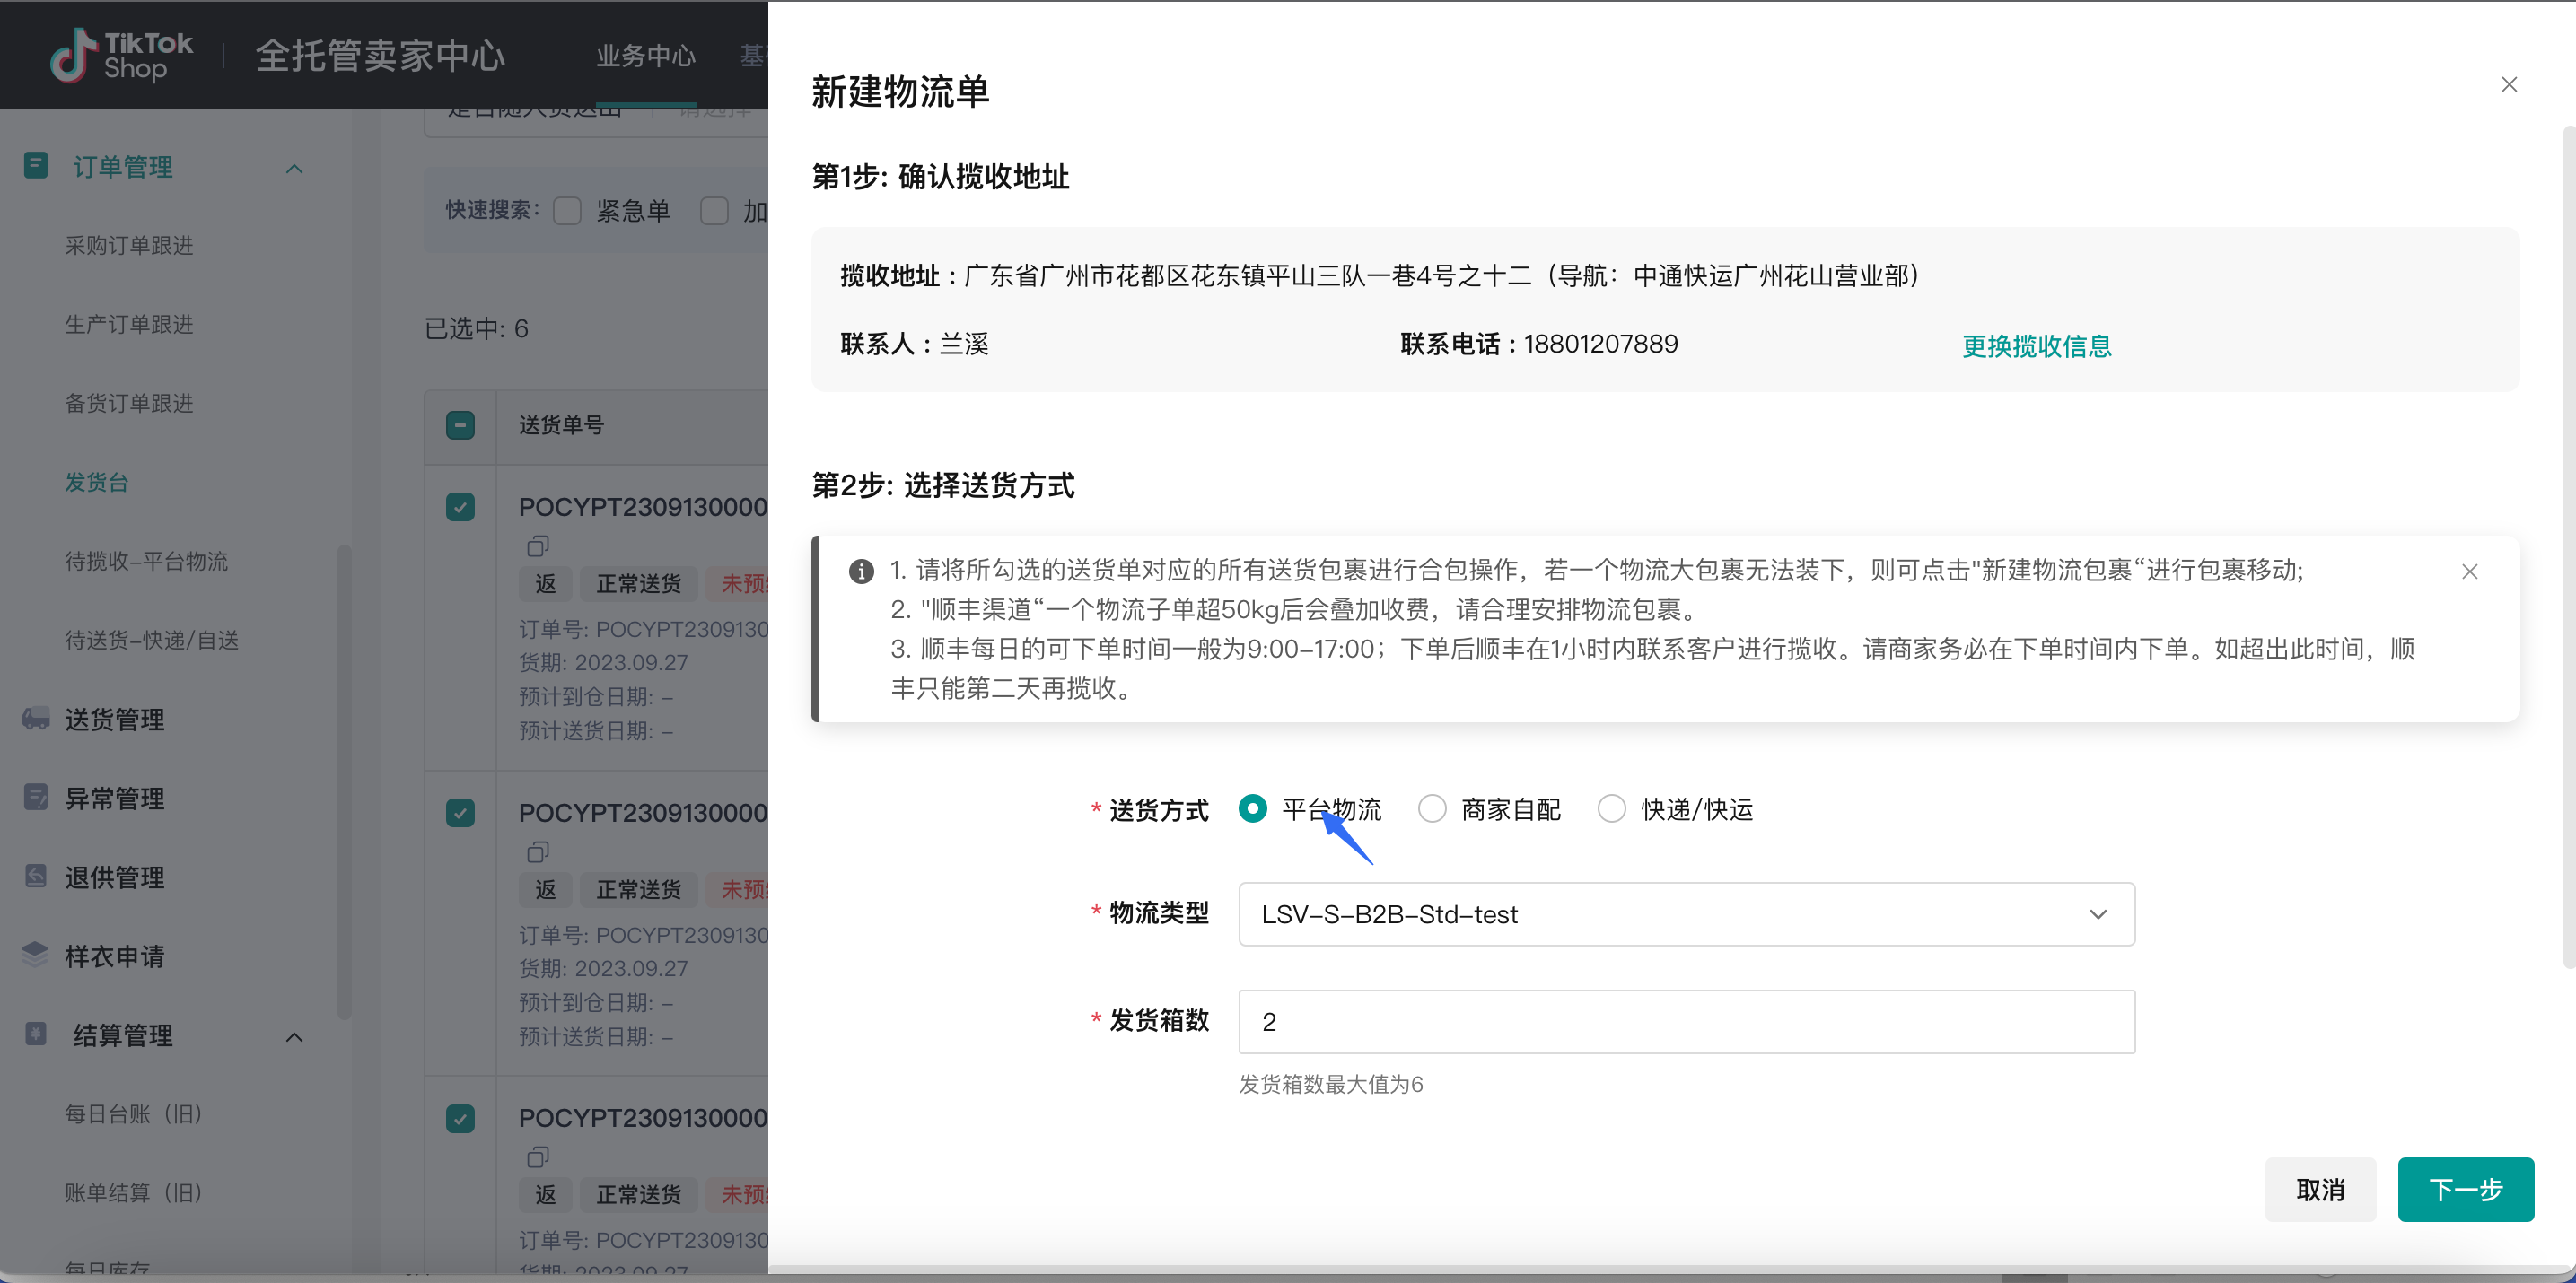Click the 下一步 button
The image size is (2576, 1283).
pyautogui.click(x=2465, y=1189)
